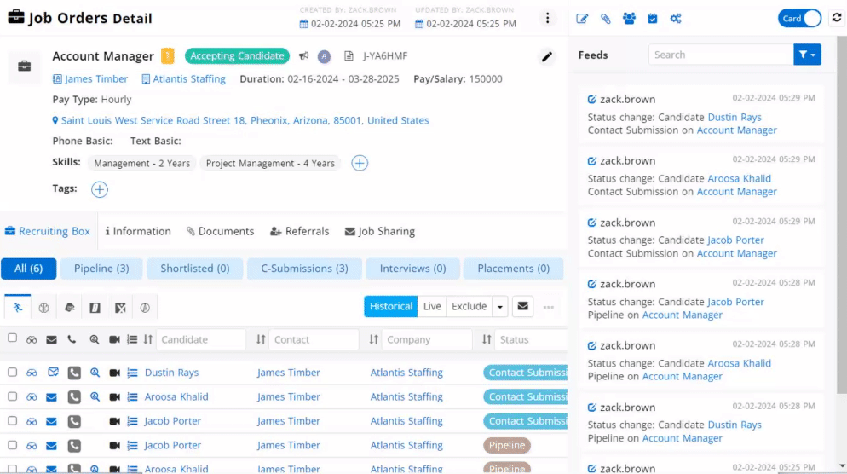Image resolution: width=847 pixels, height=474 pixels.
Task: Sort by the Candidate column arrows
Action: pos(148,339)
